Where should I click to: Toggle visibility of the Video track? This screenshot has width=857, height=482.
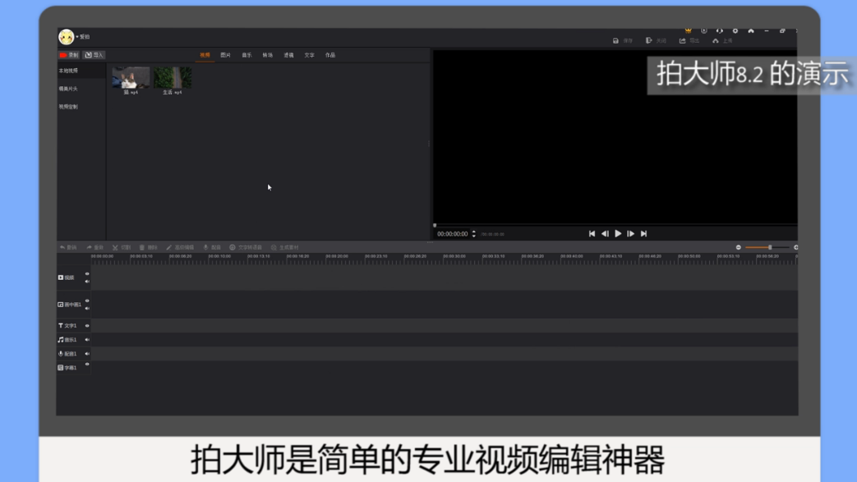click(x=87, y=273)
